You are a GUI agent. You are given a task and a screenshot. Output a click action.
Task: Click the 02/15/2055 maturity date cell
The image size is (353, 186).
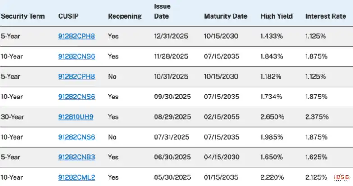221,117
